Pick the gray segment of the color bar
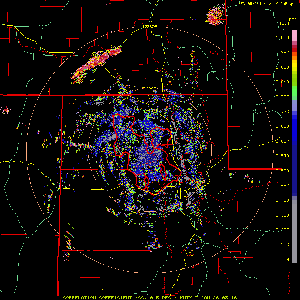Viewport: 300px width, 300px height. [294, 232]
